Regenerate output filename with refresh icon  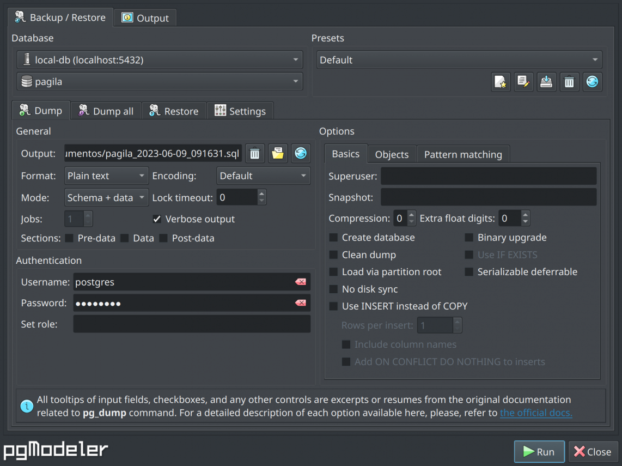(x=301, y=153)
